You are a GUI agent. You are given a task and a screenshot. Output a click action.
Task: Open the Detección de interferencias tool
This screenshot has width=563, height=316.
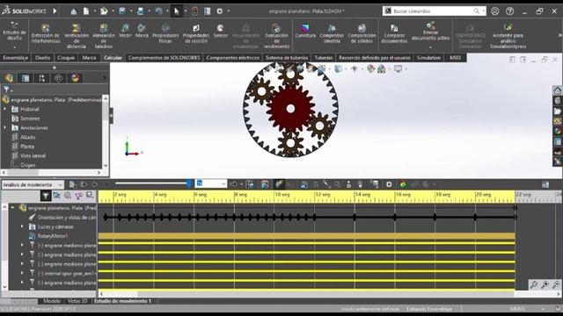click(45, 34)
